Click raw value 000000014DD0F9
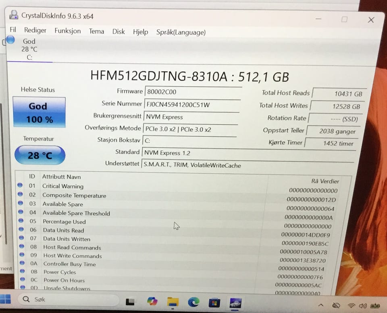This screenshot has height=313, width=387. point(305,235)
